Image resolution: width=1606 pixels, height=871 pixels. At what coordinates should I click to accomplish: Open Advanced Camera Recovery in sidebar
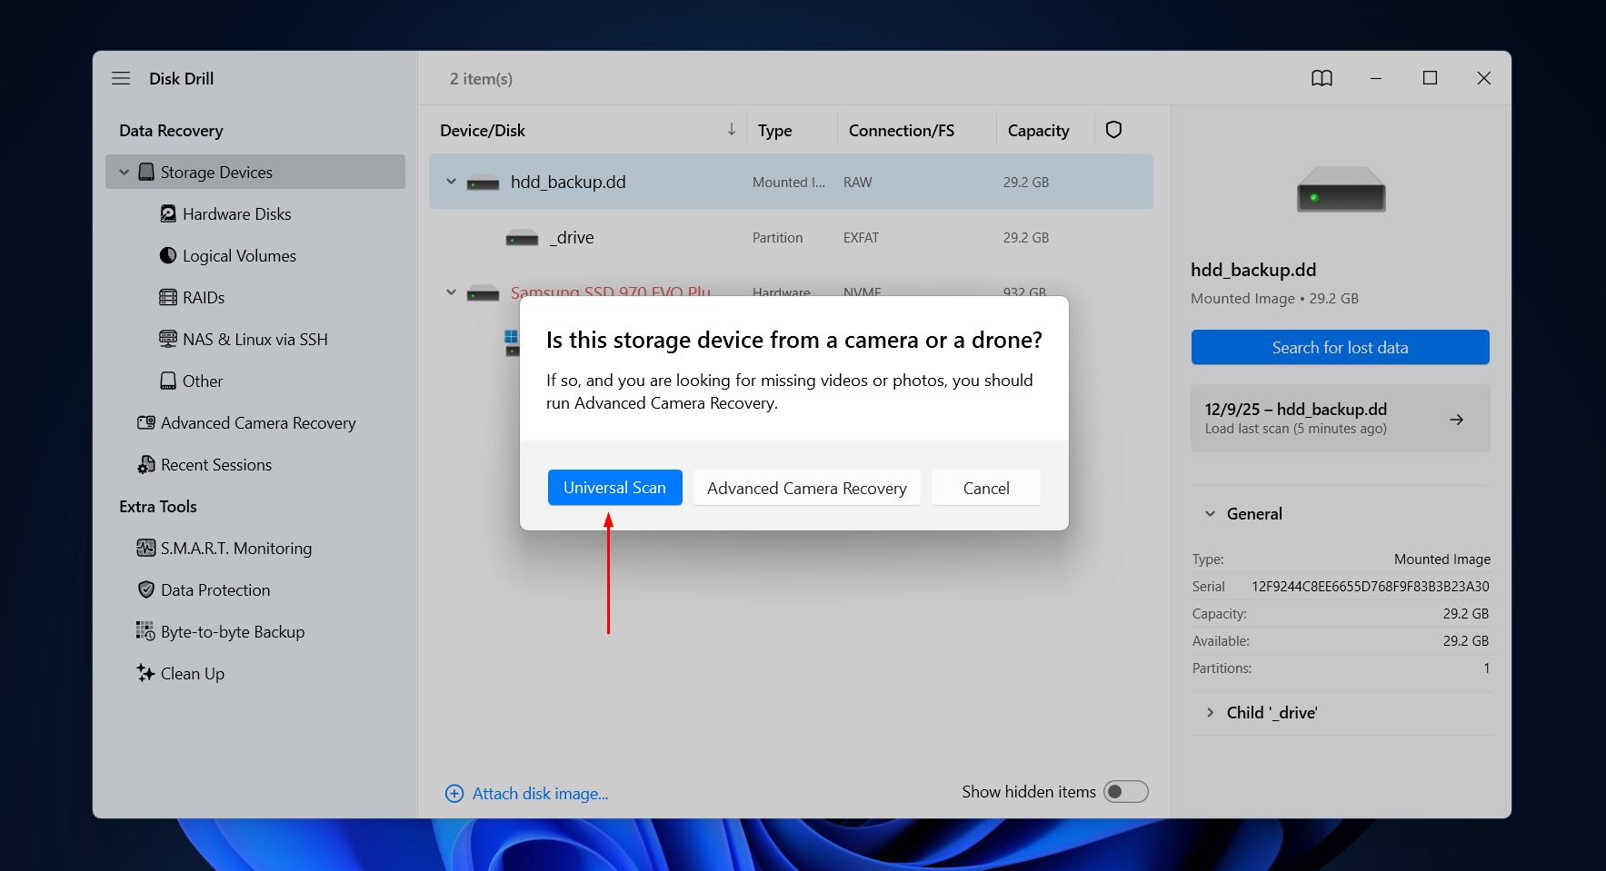(x=257, y=423)
